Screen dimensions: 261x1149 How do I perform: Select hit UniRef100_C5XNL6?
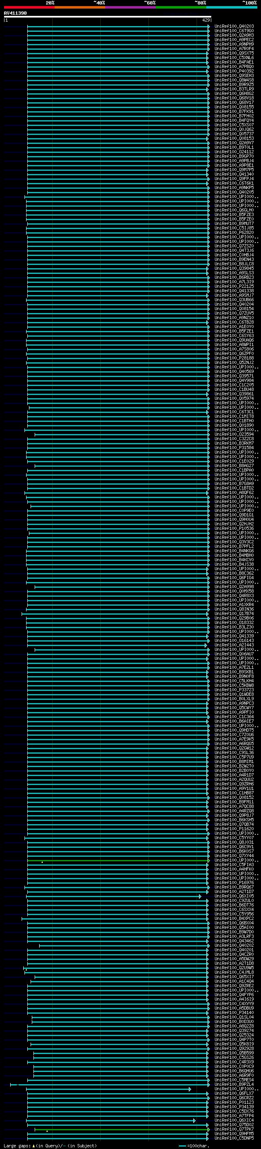234,57
